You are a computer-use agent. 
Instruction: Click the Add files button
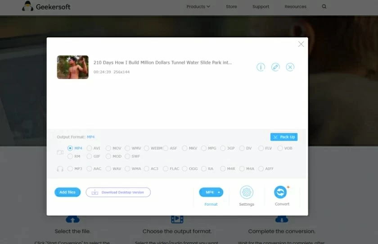tap(67, 192)
